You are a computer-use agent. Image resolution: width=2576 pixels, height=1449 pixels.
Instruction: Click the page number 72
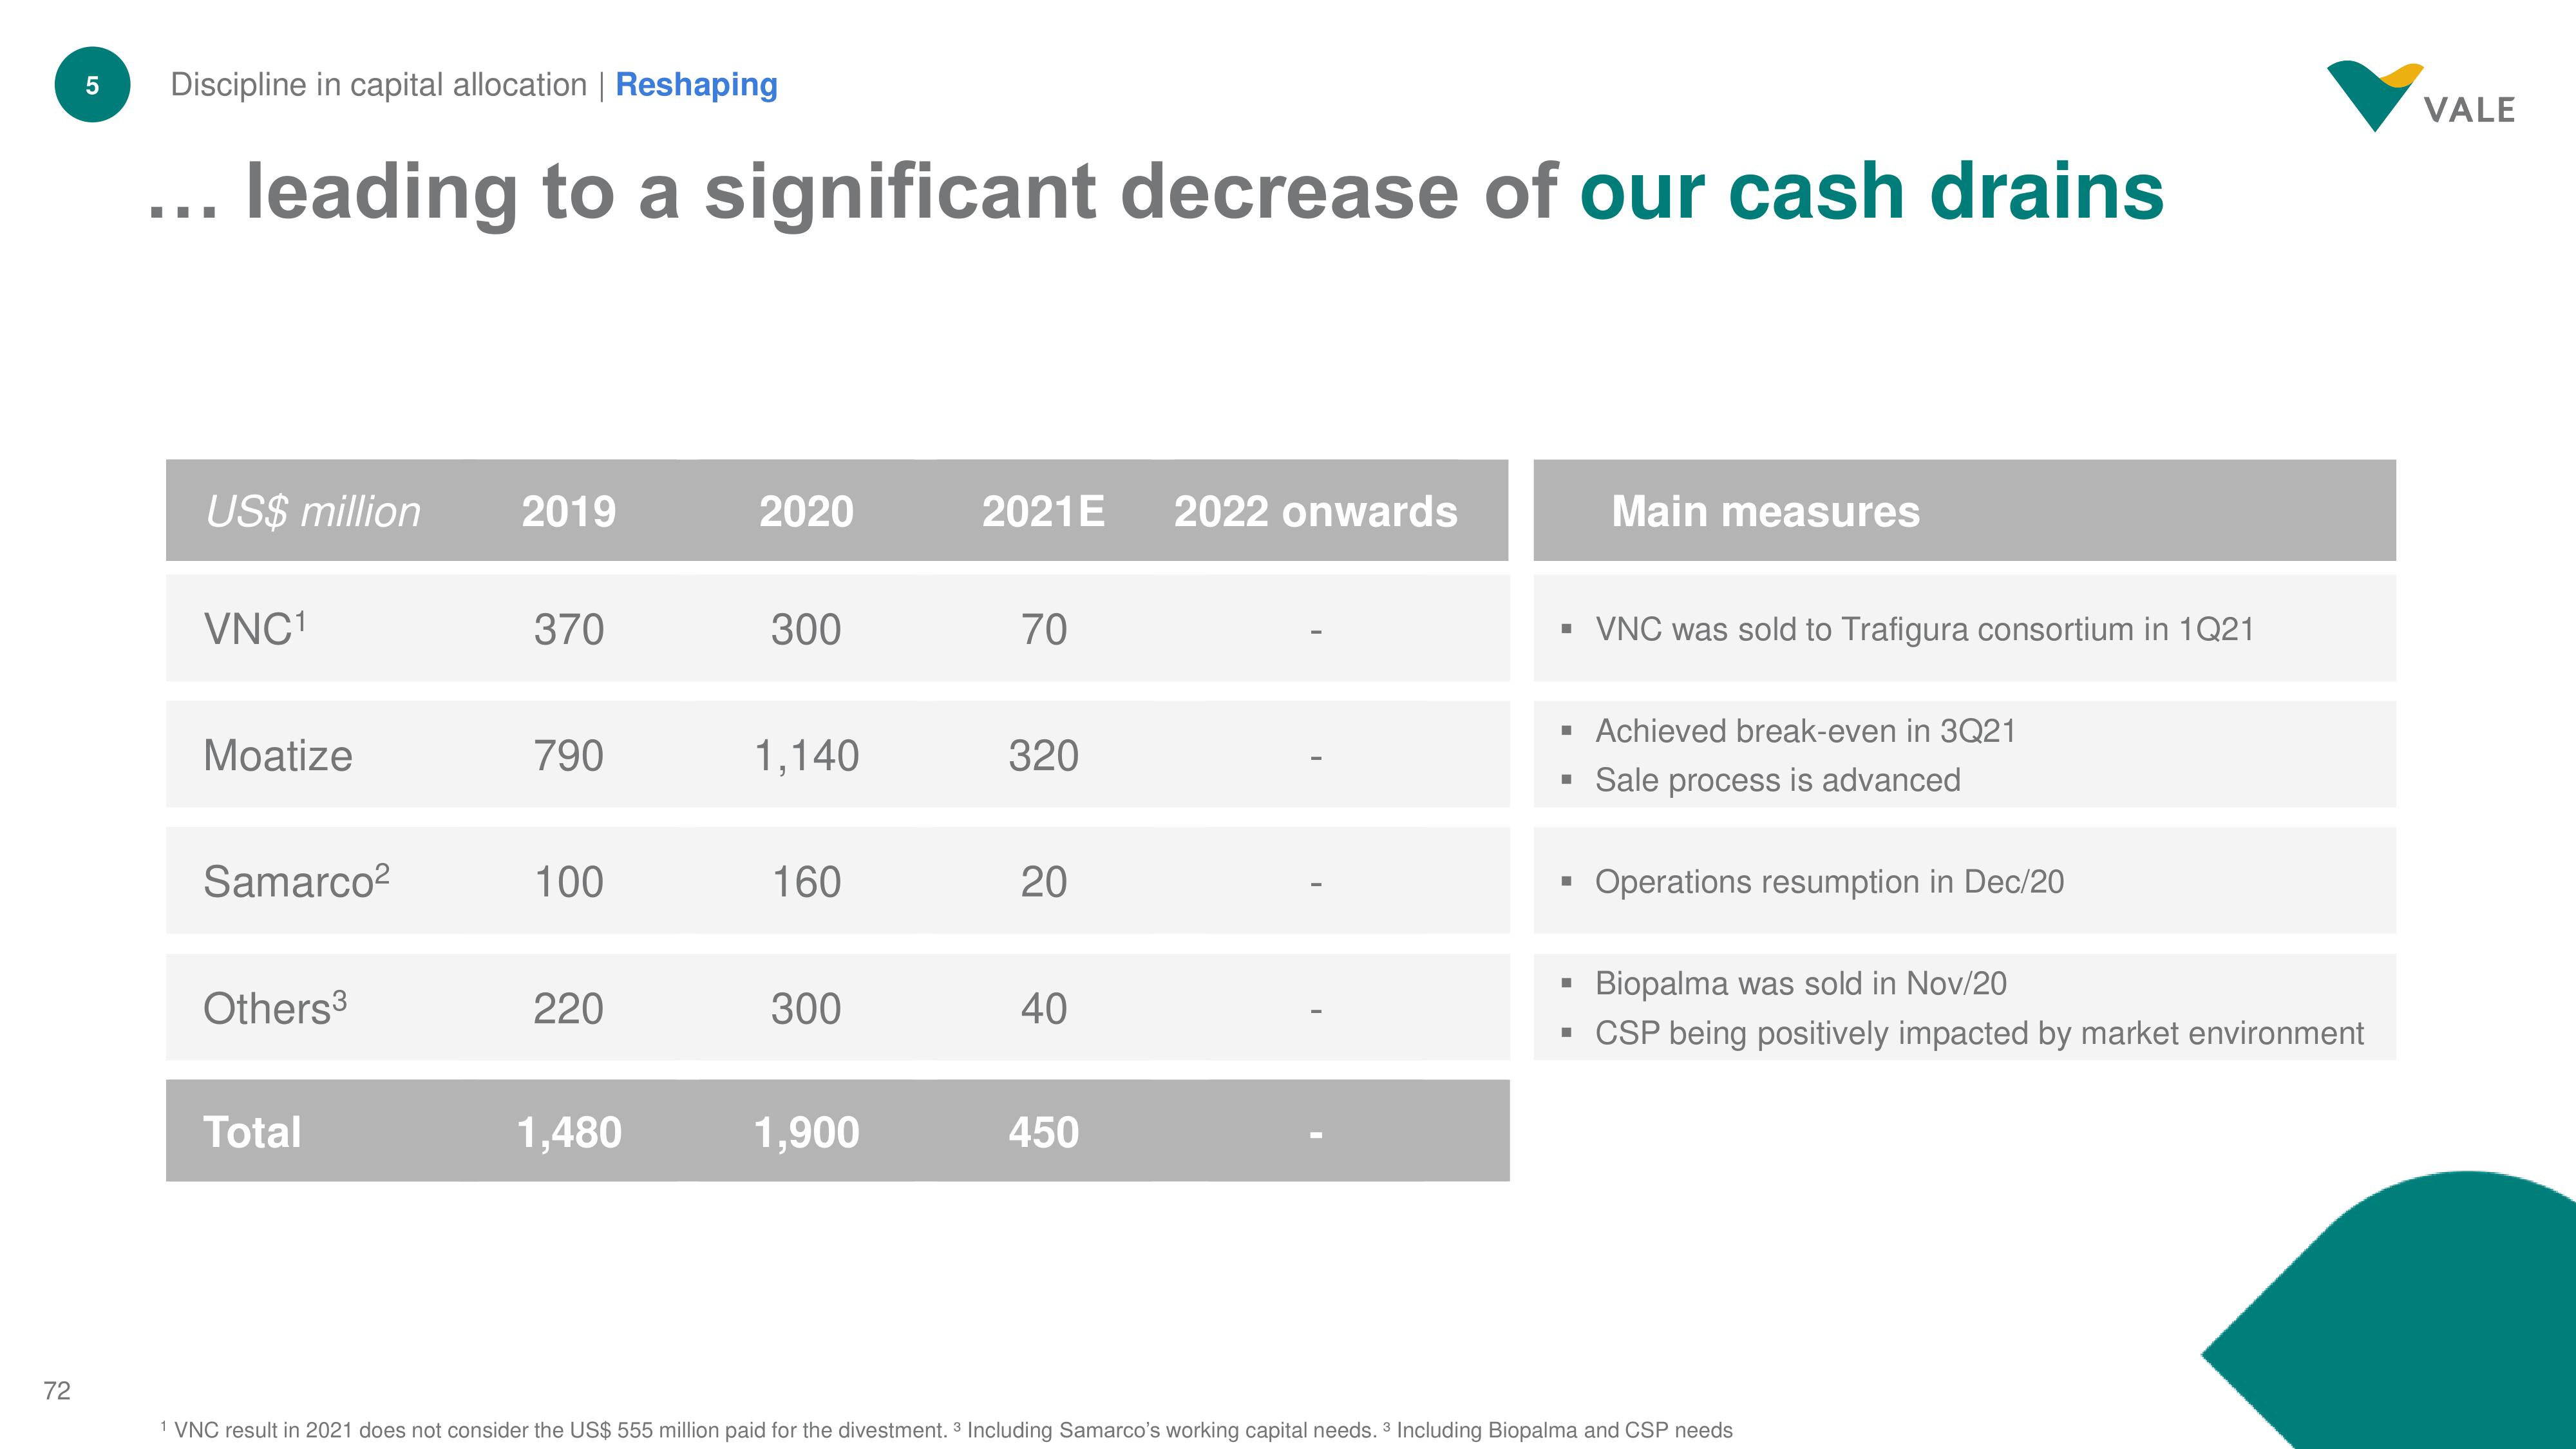(57, 1391)
